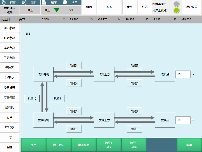Open the 5% speed selector
This screenshot has width=202, height=152.
point(71,10)
